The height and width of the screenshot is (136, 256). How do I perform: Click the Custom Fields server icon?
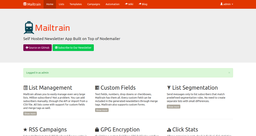coord(97,88)
